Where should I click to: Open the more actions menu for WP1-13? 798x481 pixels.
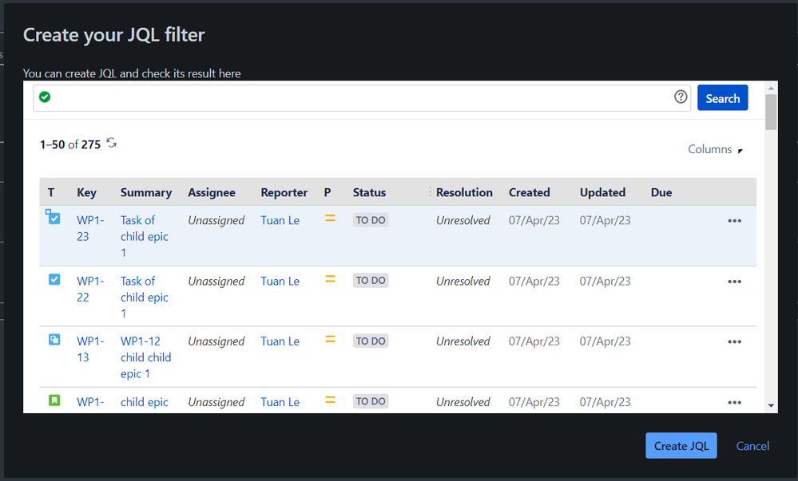click(734, 342)
